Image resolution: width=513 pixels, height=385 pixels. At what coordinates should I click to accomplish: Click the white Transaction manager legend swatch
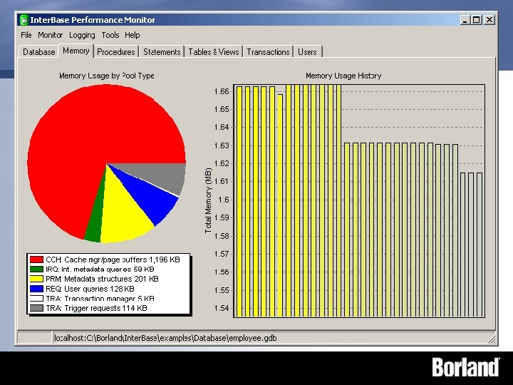[36, 298]
